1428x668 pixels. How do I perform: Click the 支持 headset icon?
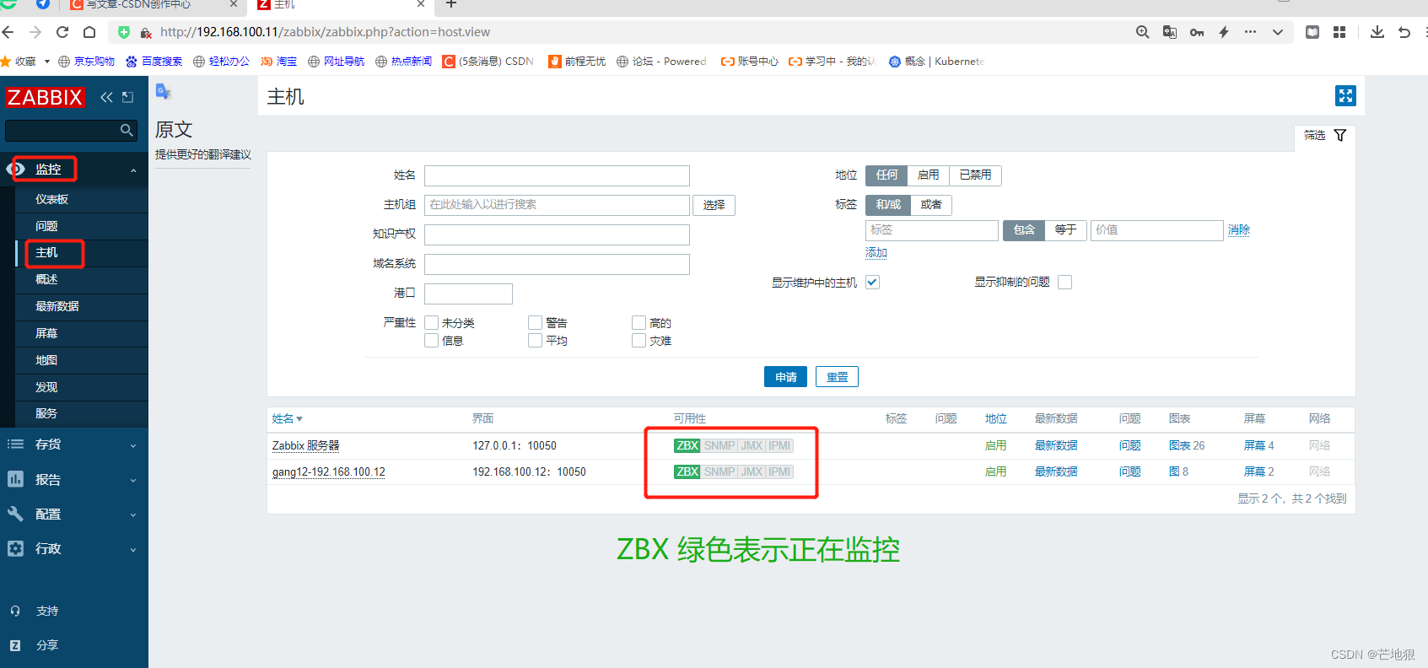tap(15, 611)
